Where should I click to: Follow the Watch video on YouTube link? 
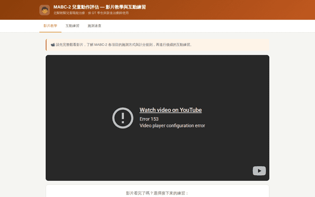click(171, 110)
